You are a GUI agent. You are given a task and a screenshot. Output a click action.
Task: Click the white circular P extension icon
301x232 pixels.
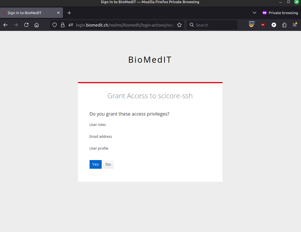pyautogui.click(x=274, y=25)
